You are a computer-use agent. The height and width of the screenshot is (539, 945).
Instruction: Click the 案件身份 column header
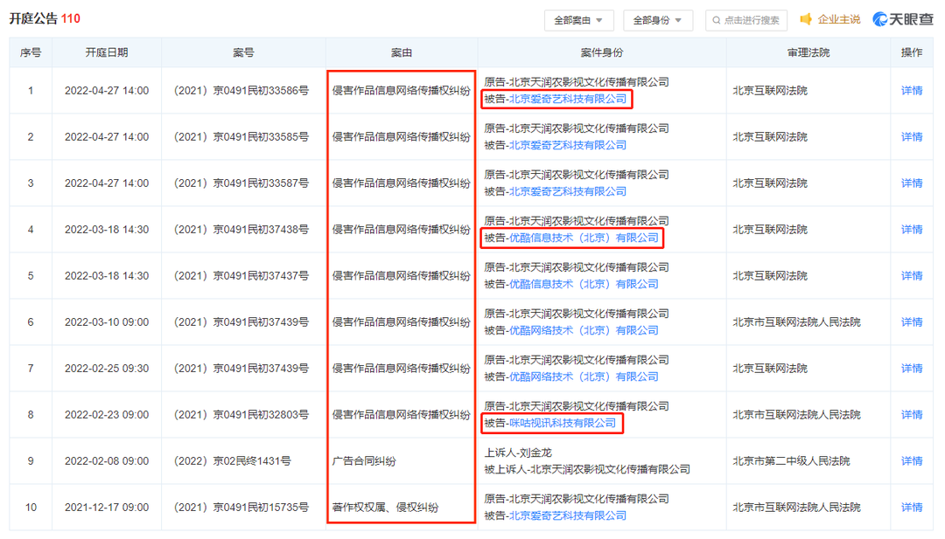(601, 52)
